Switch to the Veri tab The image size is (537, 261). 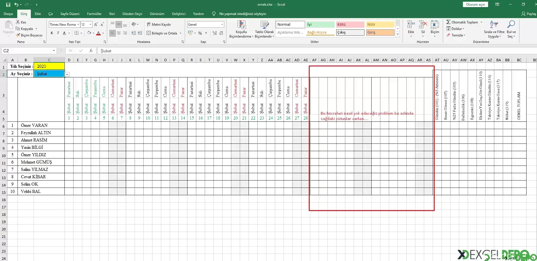coord(112,14)
